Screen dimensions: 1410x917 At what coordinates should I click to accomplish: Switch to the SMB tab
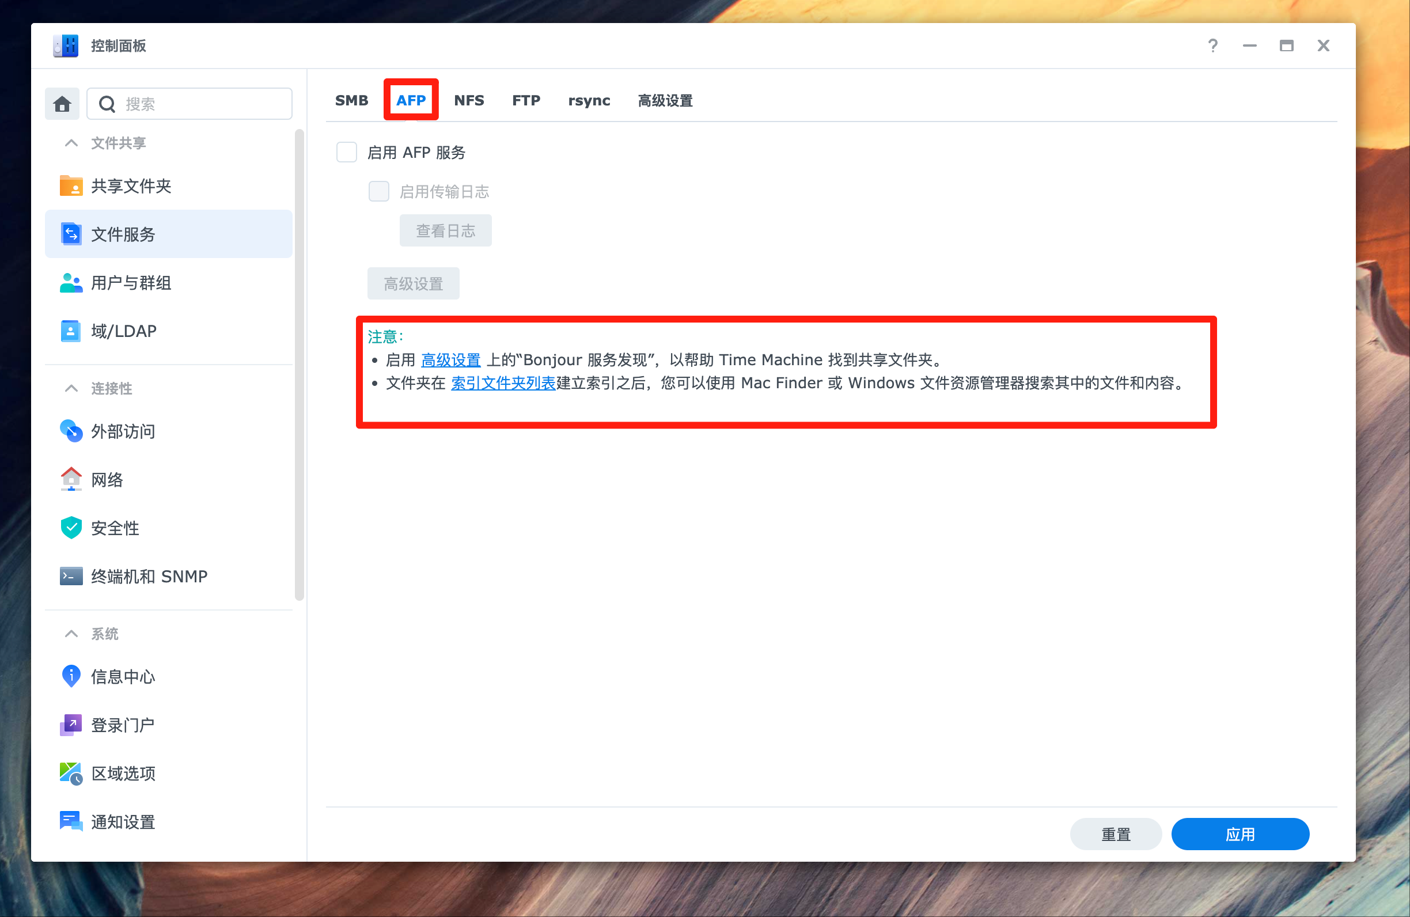coord(351,100)
